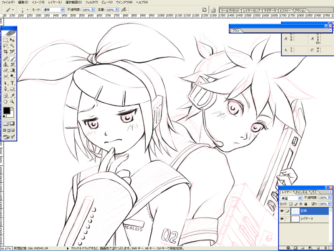Image resolution: width=334 pixels, height=251 pixels.
Task: Switch to the チャンネル tab
Action: point(301,192)
